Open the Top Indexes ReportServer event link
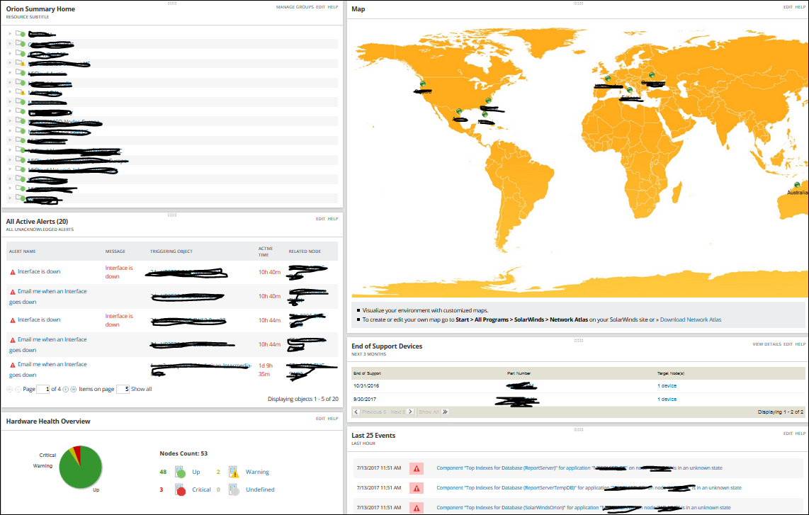809x515 pixels. pos(579,468)
